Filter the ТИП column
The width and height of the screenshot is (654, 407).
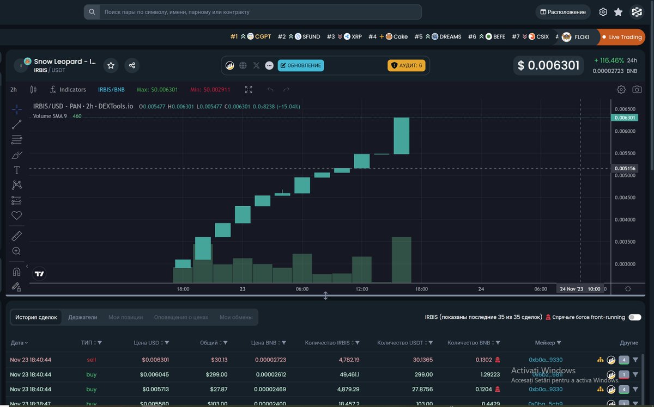100,343
